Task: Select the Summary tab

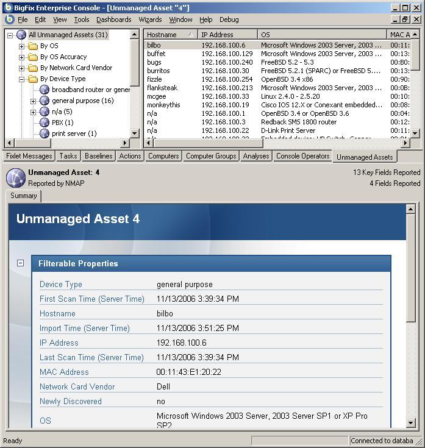Action: pyautogui.click(x=23, y=196)
